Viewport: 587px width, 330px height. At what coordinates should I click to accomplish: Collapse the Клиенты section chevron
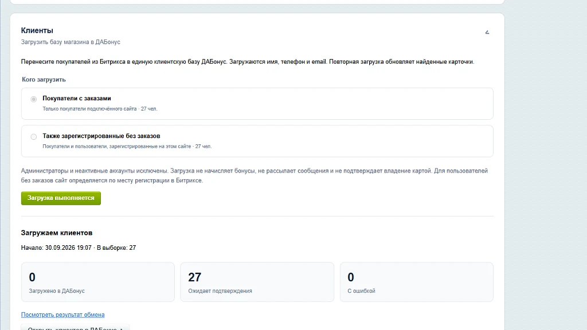tap(487, 32)
